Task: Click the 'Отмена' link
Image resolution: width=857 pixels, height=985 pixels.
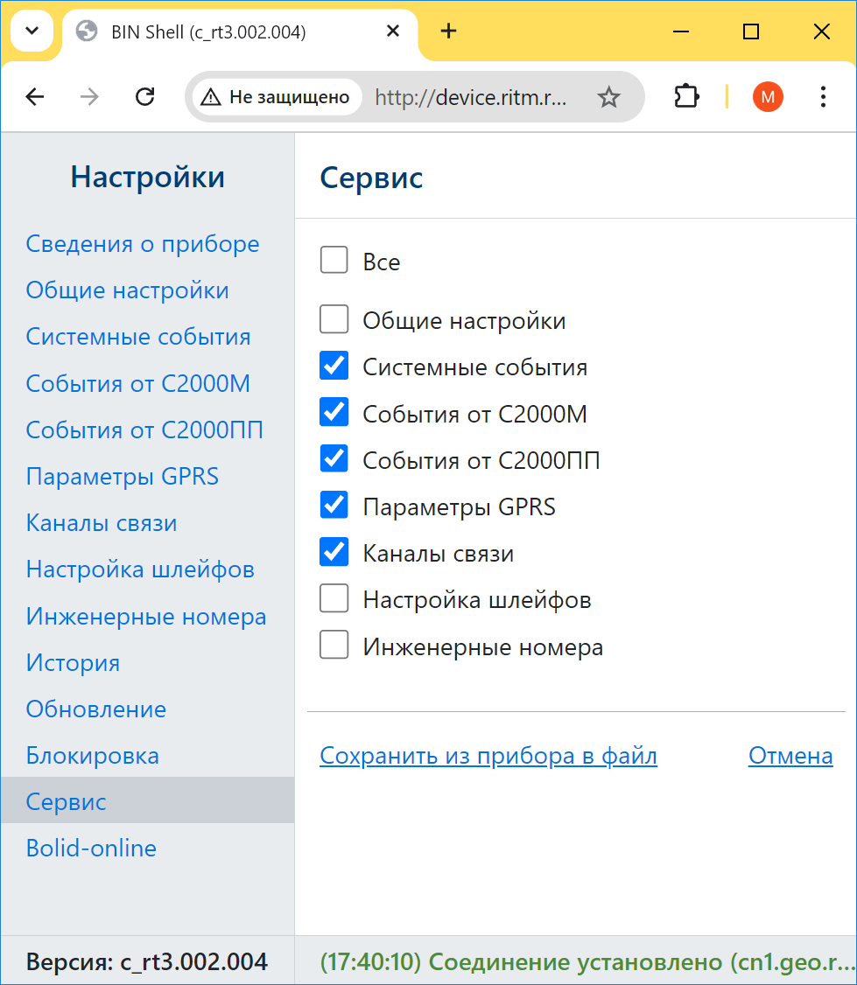Action: pyautogui.click(x=790, y=756)
